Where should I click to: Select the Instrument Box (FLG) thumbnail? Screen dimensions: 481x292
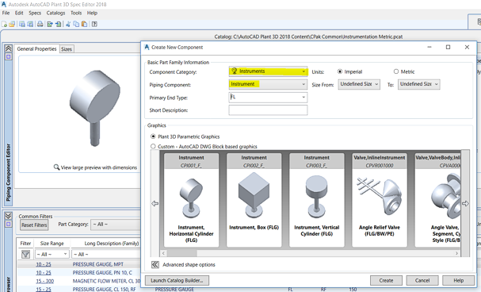tap(254, 200)
